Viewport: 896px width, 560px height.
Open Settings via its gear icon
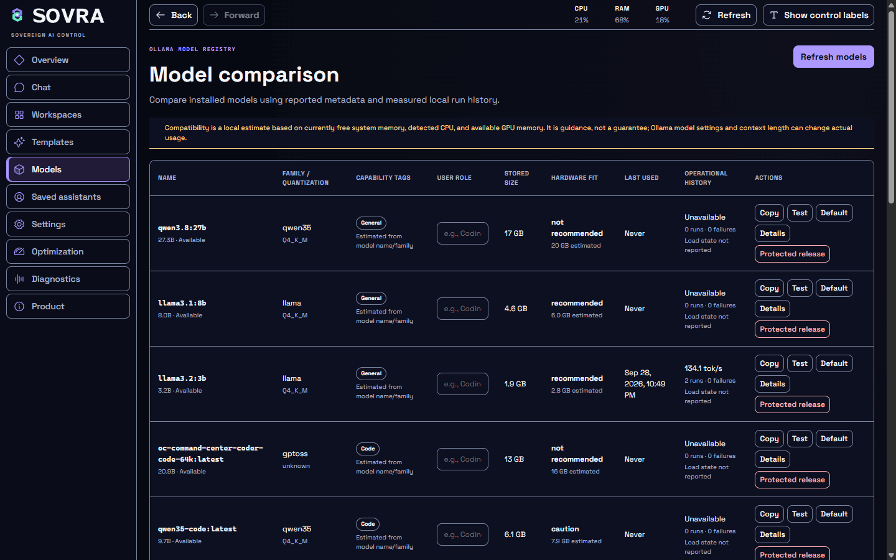pyautogui.click(x=19, y=224)
